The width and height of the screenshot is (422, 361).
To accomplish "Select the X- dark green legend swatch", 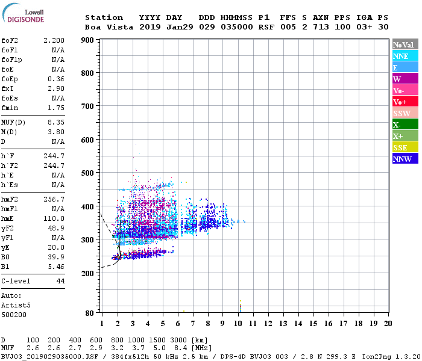I will click(x=405, y=125).
